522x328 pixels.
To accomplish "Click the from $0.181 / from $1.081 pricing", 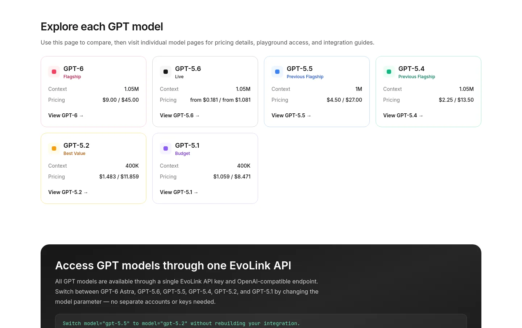I will [x=220, y=100].
